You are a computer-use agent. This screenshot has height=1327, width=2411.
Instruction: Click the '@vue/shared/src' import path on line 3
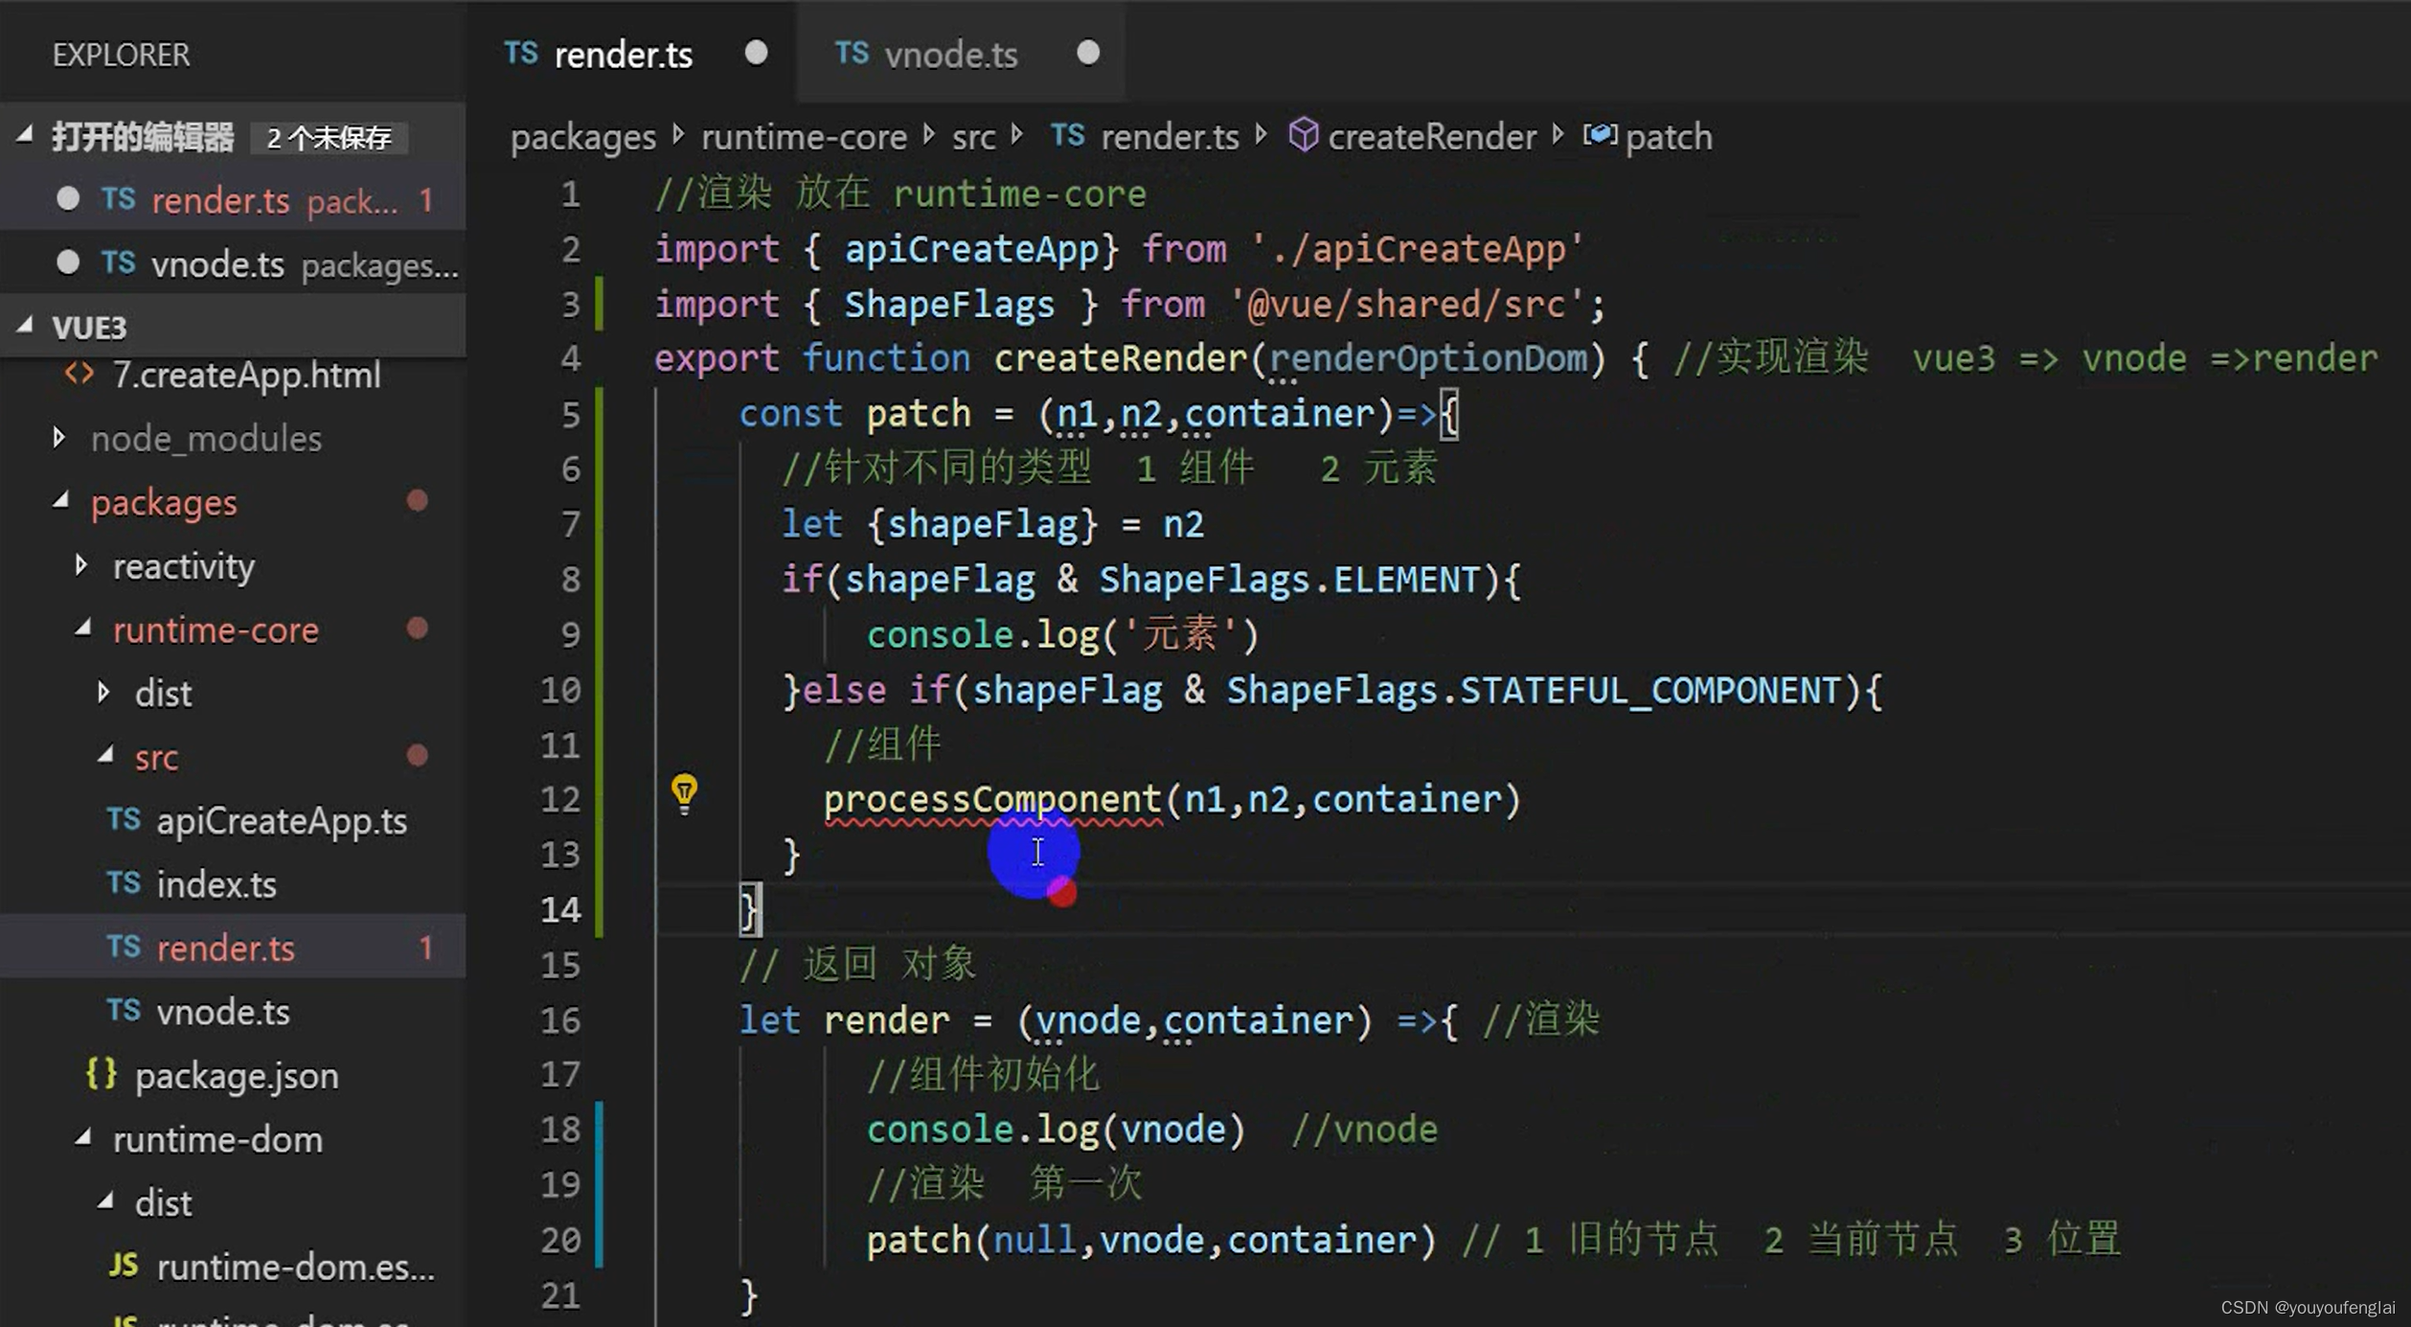[1407, 304]
